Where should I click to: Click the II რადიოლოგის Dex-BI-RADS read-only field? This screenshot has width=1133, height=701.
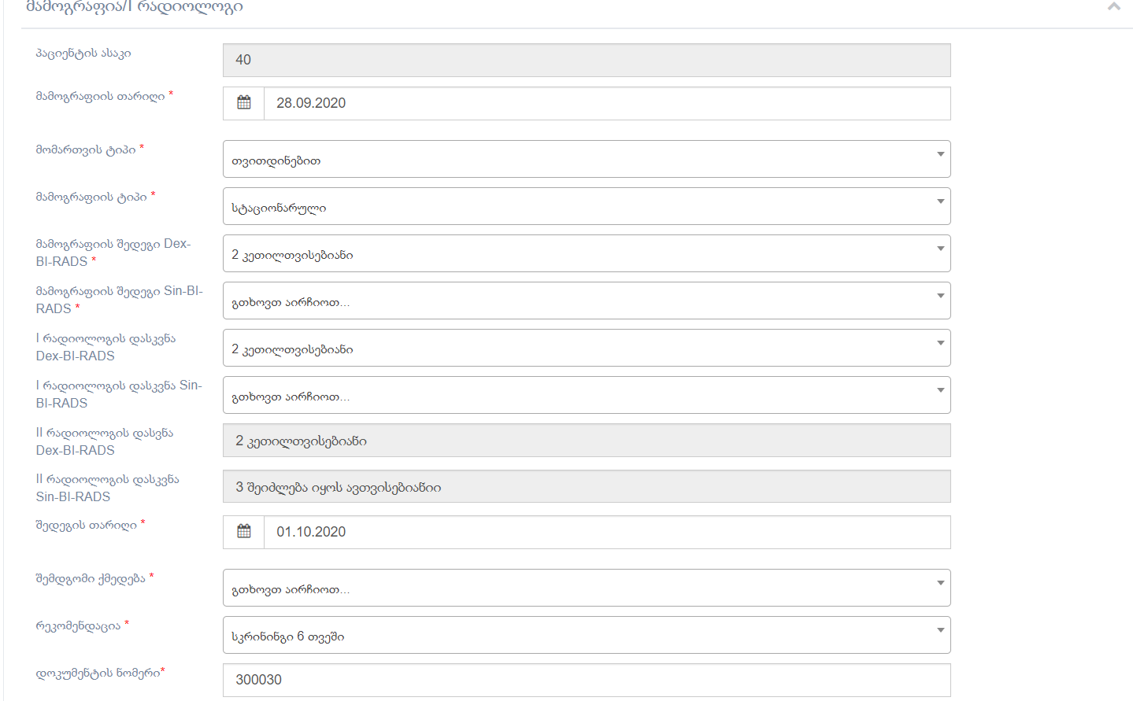(x=587, y=441)
